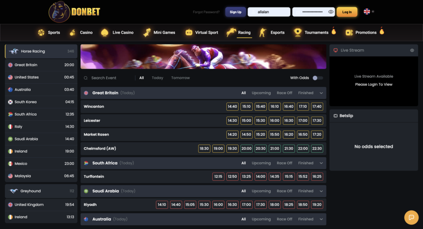Click the username input field

tap(269, 12)
